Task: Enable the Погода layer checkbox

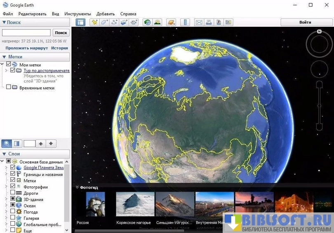Action: (x=13, y=212)
